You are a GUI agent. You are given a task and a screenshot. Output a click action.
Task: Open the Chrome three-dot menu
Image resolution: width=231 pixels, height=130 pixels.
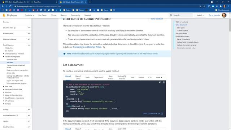(228, 6)
